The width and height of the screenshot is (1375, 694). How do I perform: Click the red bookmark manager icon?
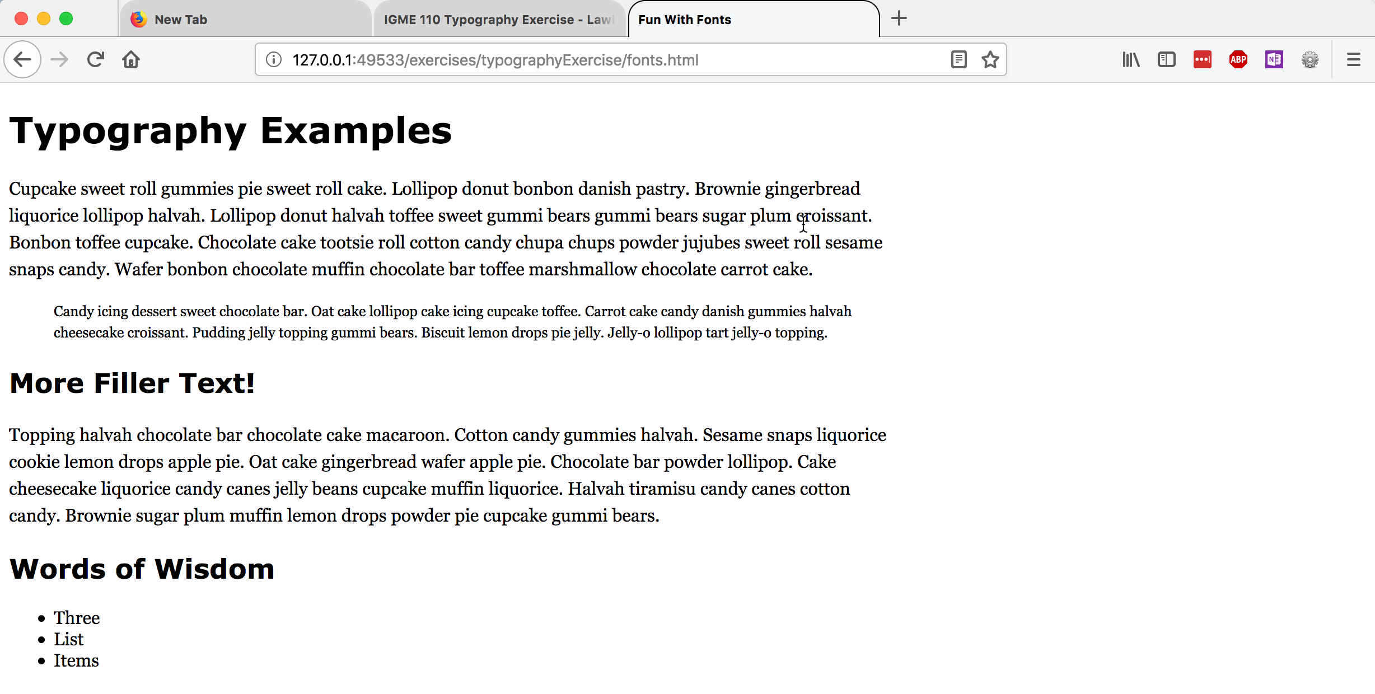coord(1203,60)
